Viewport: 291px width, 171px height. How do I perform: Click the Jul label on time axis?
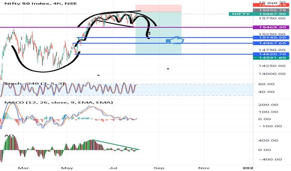(x=113, y=168)
